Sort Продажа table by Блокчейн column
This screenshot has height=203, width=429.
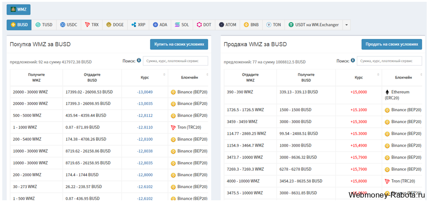403,77
